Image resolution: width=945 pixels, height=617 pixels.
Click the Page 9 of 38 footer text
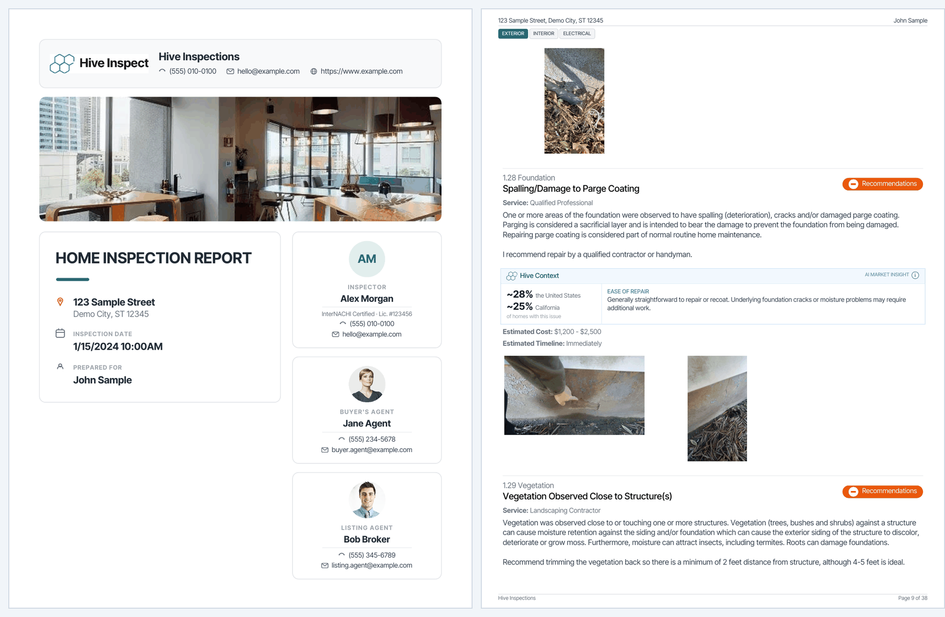912,598
